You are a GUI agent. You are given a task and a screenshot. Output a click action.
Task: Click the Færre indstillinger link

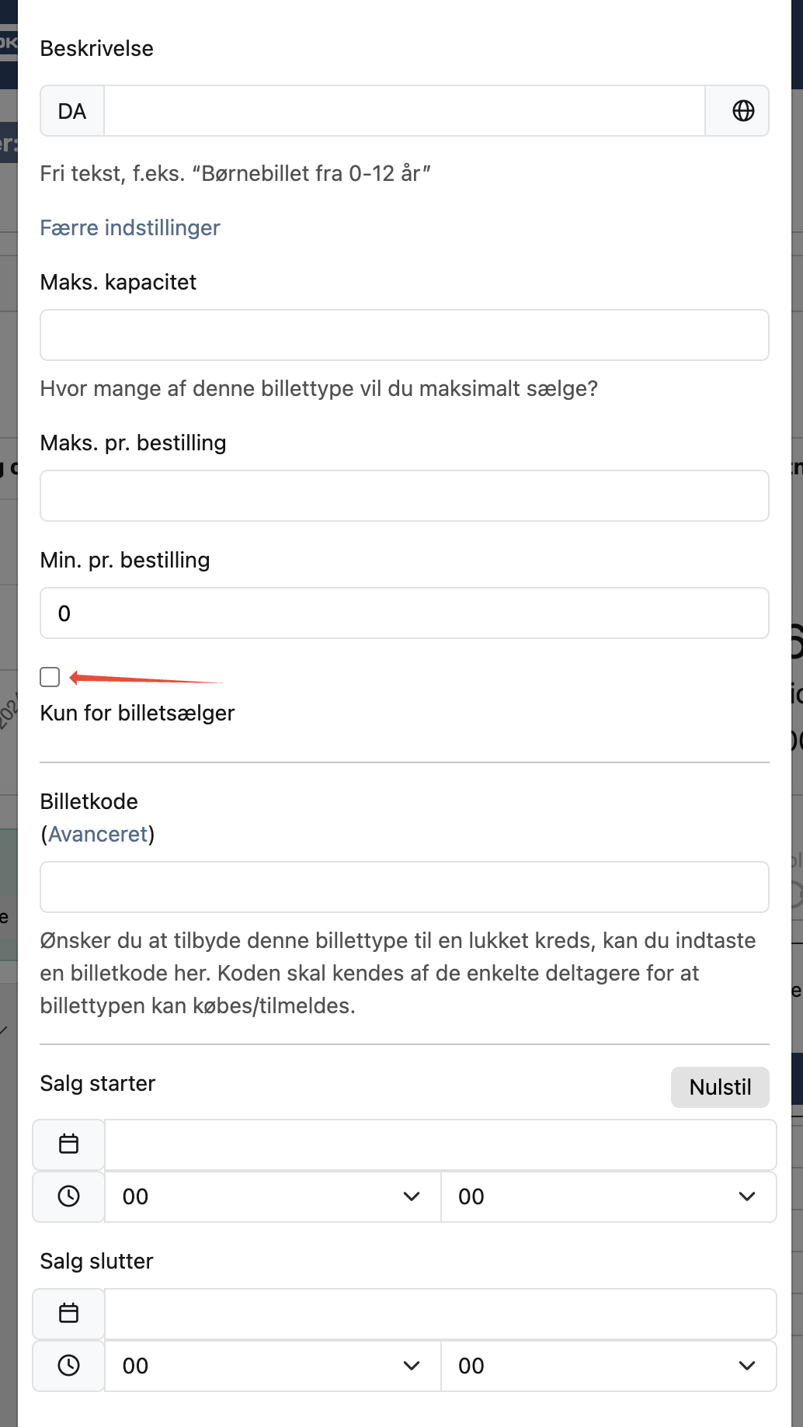tap(130, 227)
